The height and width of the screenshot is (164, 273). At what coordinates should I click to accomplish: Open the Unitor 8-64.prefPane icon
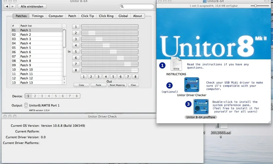201,107
